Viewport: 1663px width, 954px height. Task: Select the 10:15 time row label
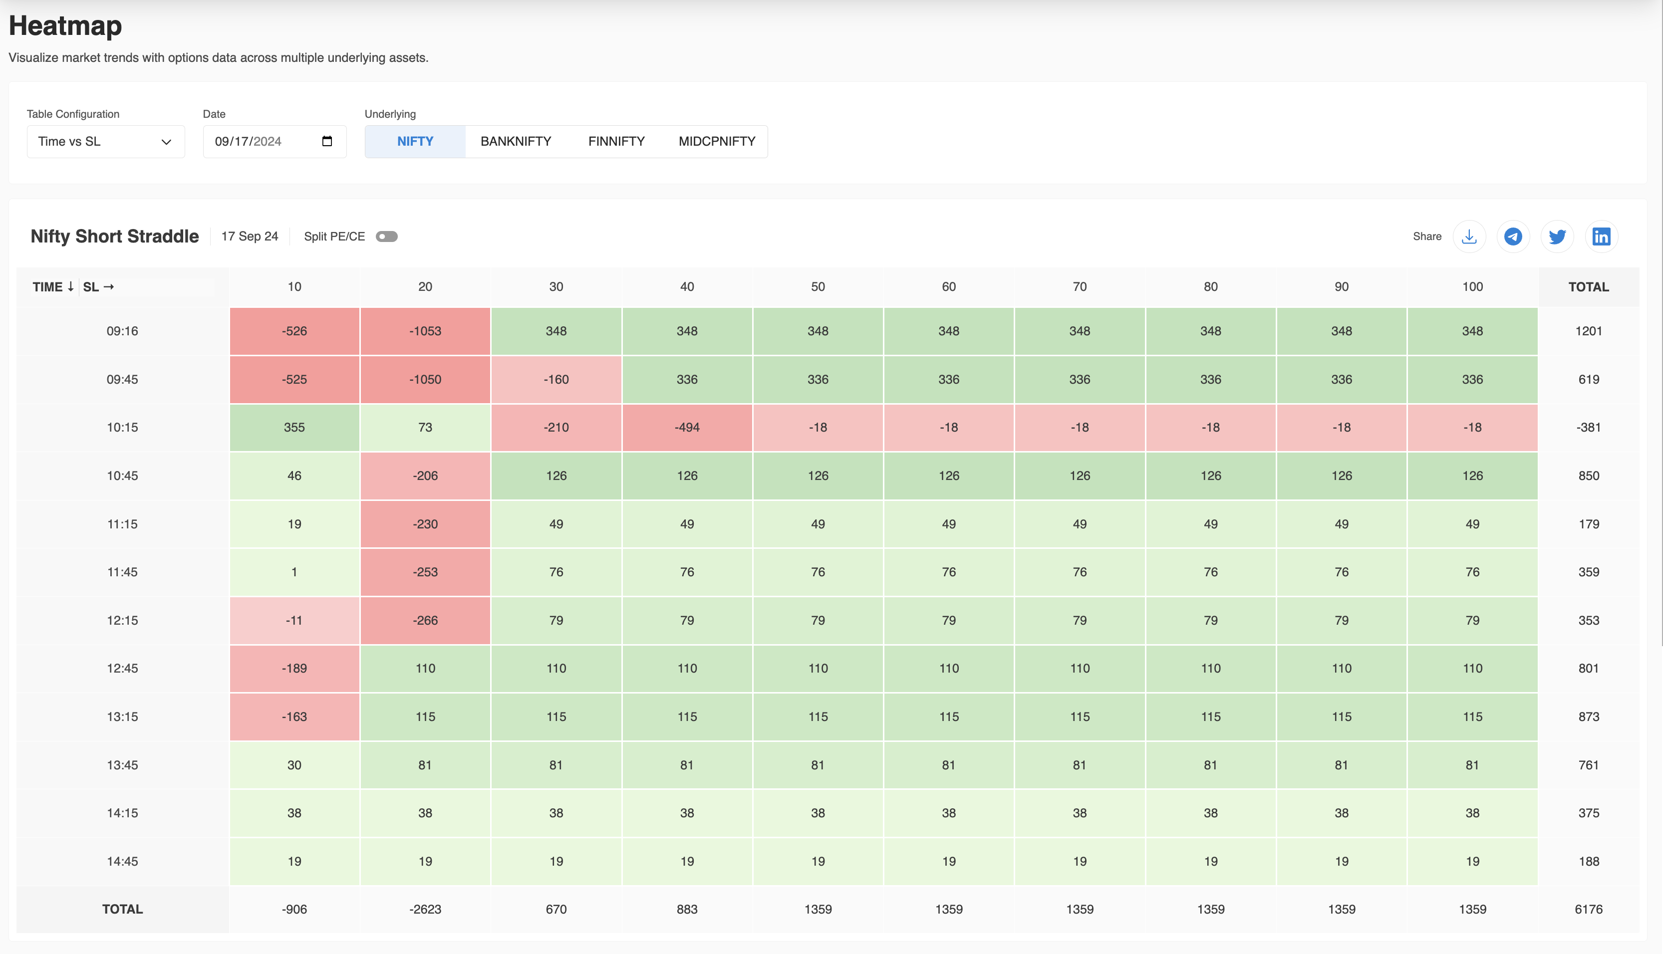tap(123, 427)
